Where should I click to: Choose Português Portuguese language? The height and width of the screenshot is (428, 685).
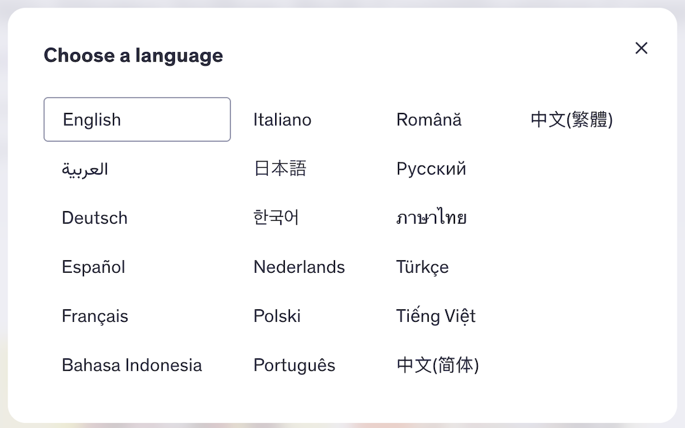(x=294, y=364)
